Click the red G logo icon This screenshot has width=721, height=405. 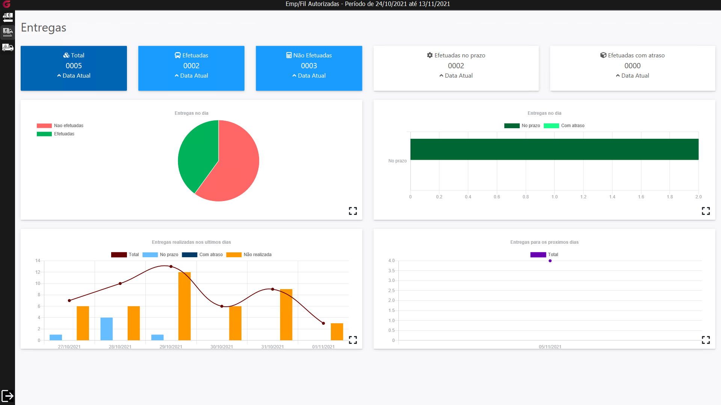pyautogui.click(x=7, y=4)
